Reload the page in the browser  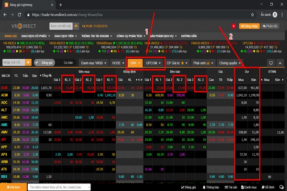pyautogui.click(x=19, y=15)
